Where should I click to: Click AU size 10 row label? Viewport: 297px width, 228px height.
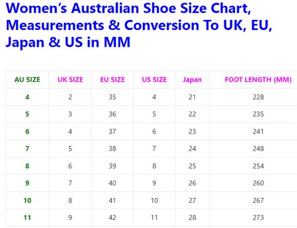(x=28, y=201)
